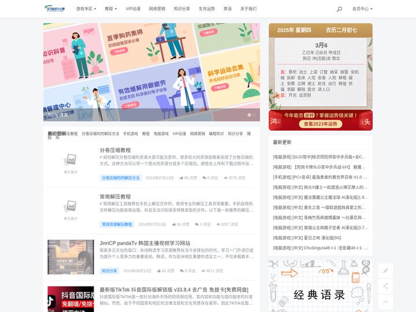416x312 pixels.
Task: Open JinriCP pandaTv 韩国主播视频学习网站 title
Action: coord(145,243)
